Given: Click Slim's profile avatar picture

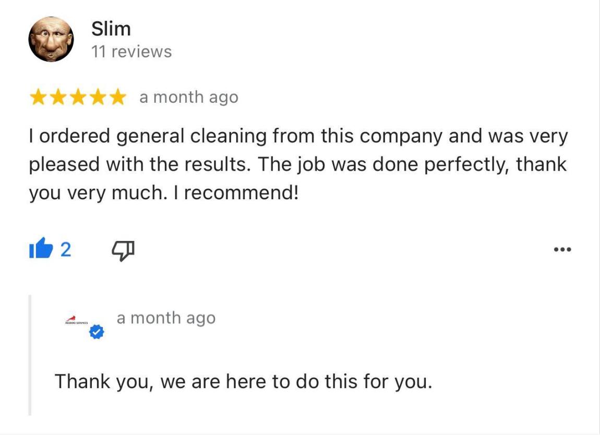Looking at the screenshot, I should (x=51, y=39).
